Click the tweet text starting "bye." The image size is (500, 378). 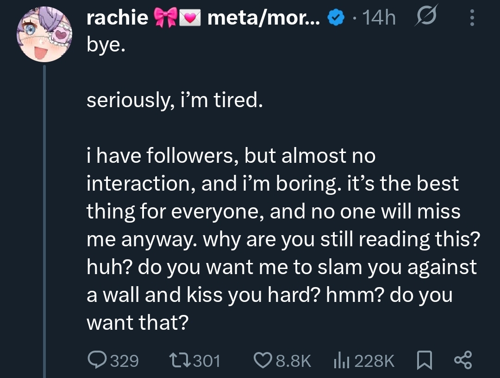click(106, 46)
